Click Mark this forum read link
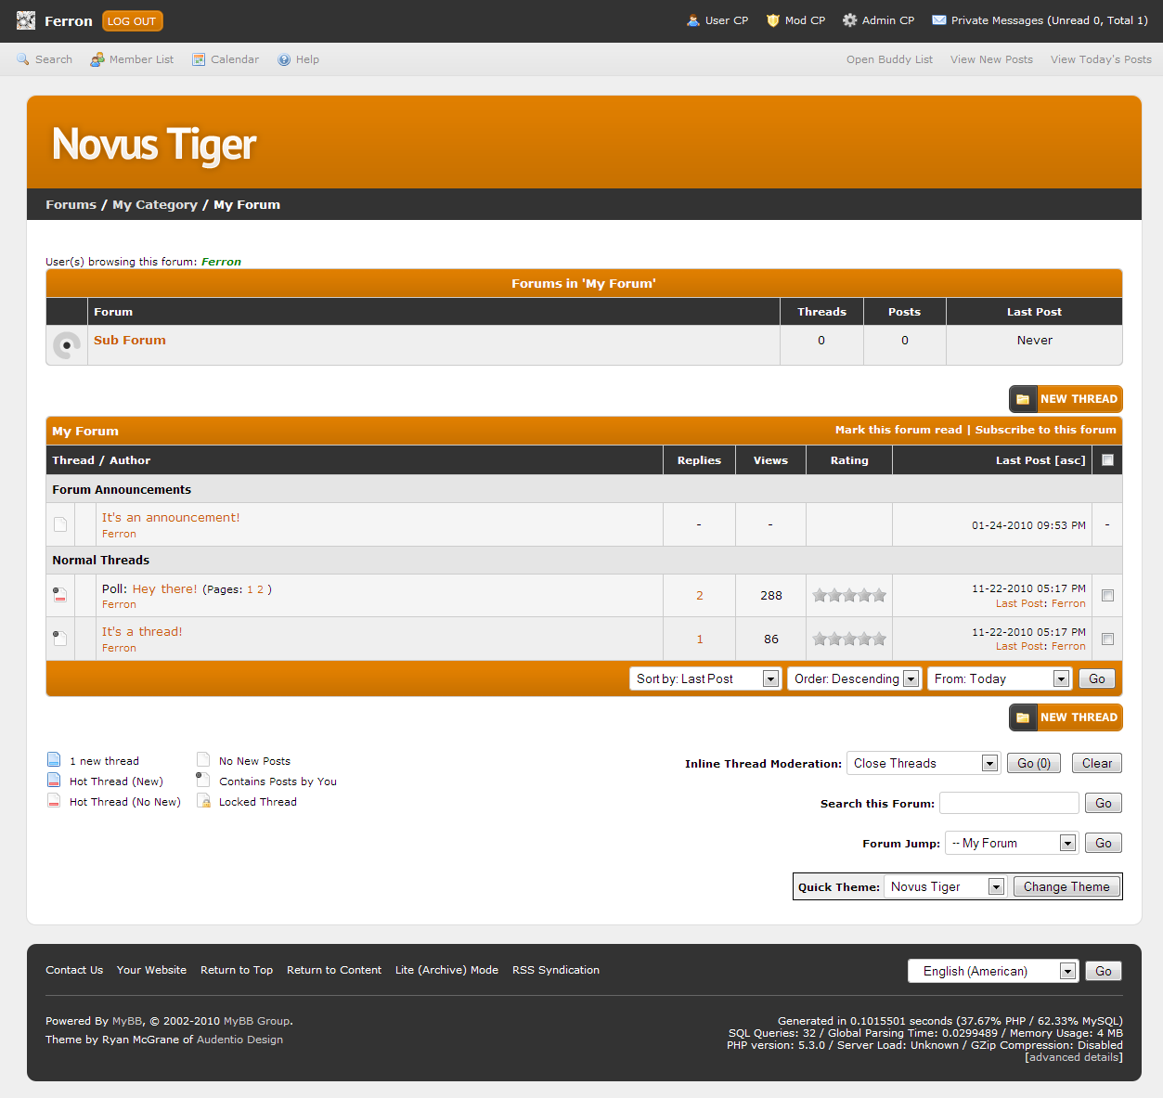The image size is (1163, 1098). pyautogui.click(x=898, y=430)
